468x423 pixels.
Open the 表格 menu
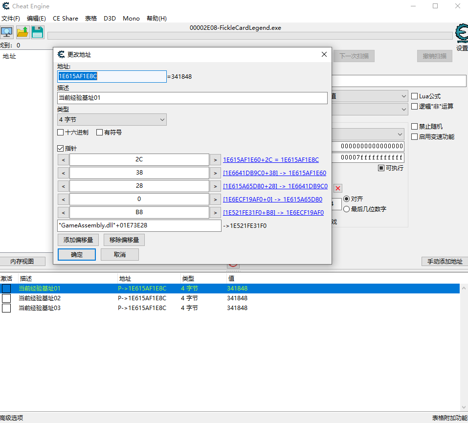pyautogui.click(x=91, y=19)
